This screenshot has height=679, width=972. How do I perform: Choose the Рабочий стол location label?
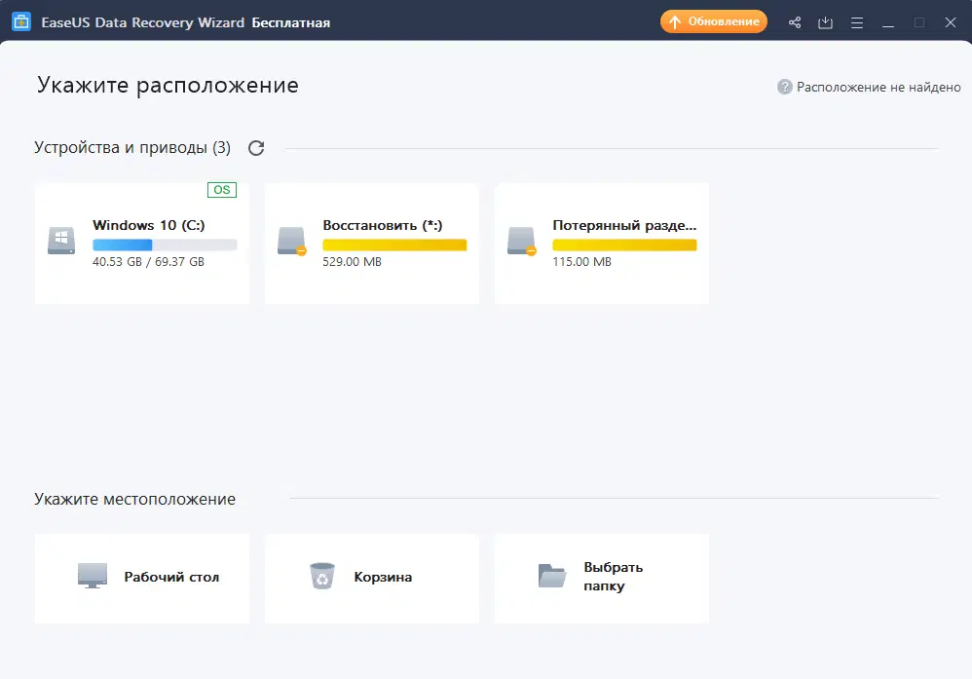[171, 578]
